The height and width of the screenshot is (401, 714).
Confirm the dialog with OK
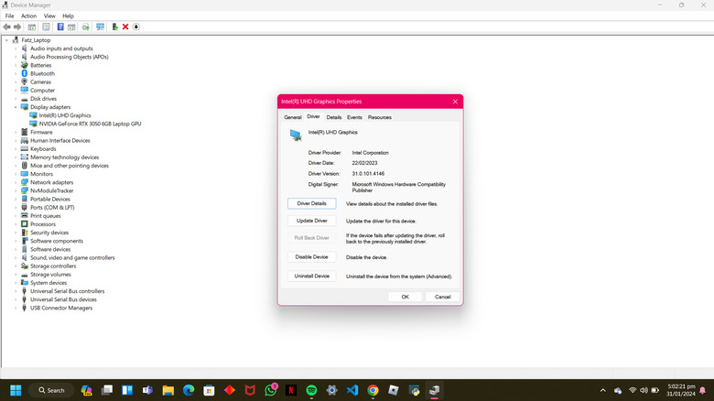point(405,297)
